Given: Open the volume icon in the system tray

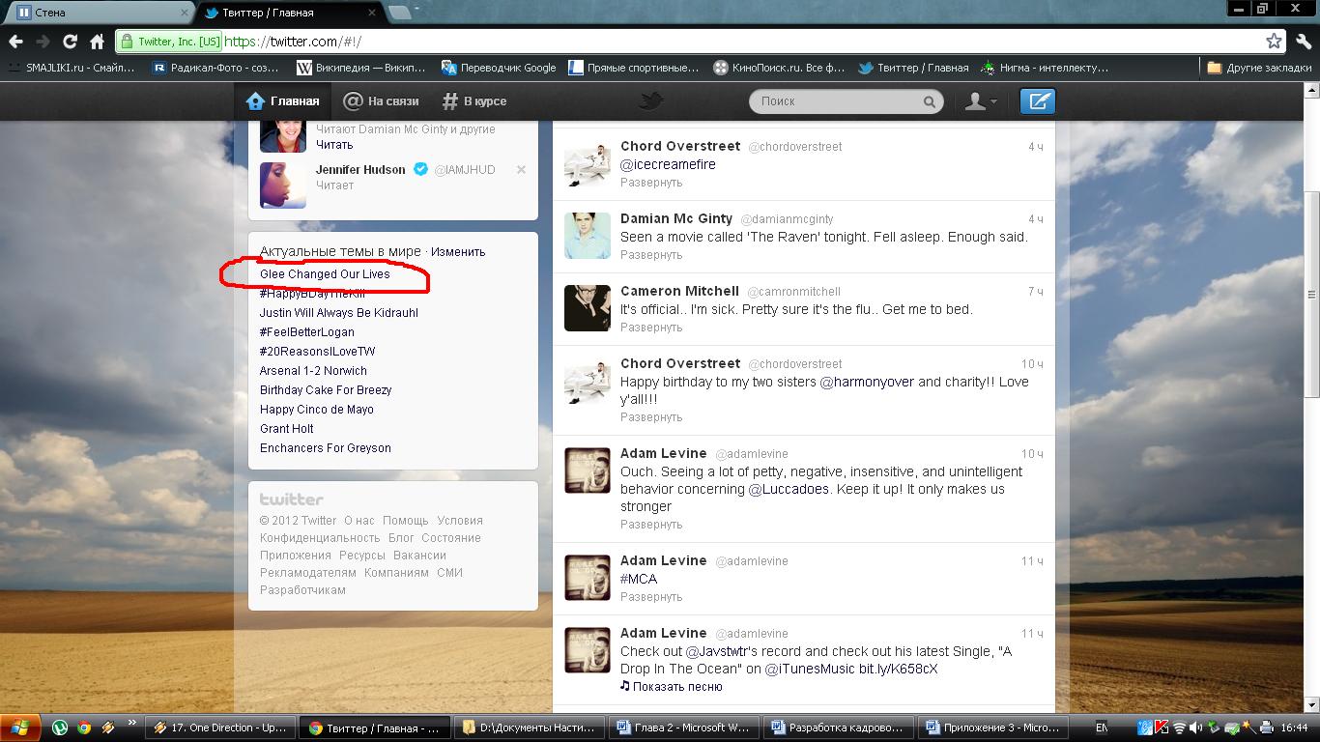Looking at the screenshot, I should [1195, 728].
